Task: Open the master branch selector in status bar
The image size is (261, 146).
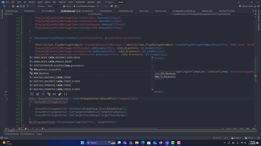Action: pyautogui.click(x=236, y=138)
